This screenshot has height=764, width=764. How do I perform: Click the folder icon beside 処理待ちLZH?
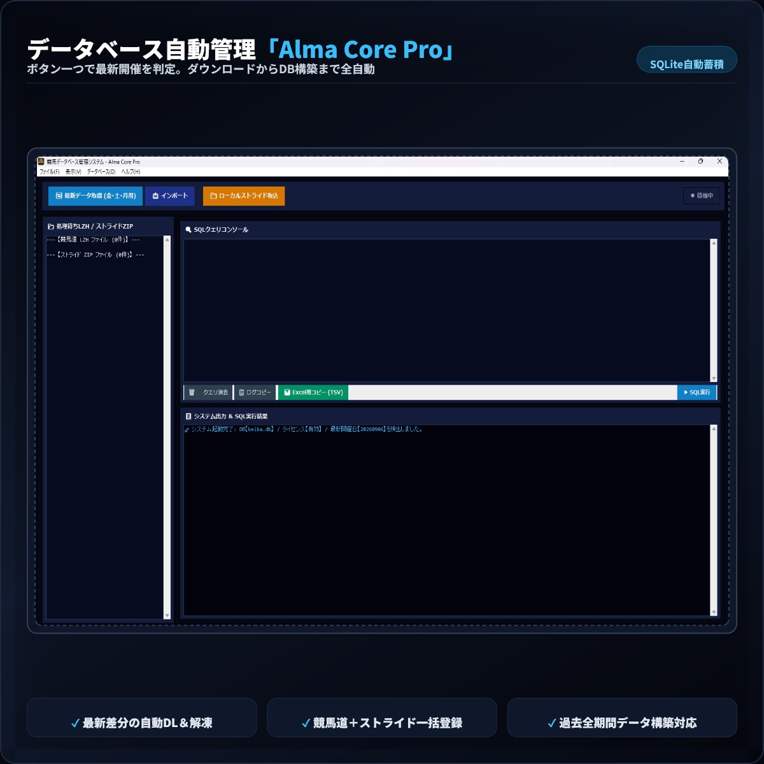[51, 227]
